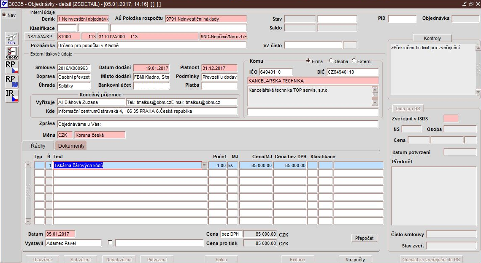Image resolution: width=481 pixels, height=263 pixels.
Task: Open the ellipsis lookup beside Tiskárna čárových kódů
Action: pyautogui.click(x=205, y=165)
